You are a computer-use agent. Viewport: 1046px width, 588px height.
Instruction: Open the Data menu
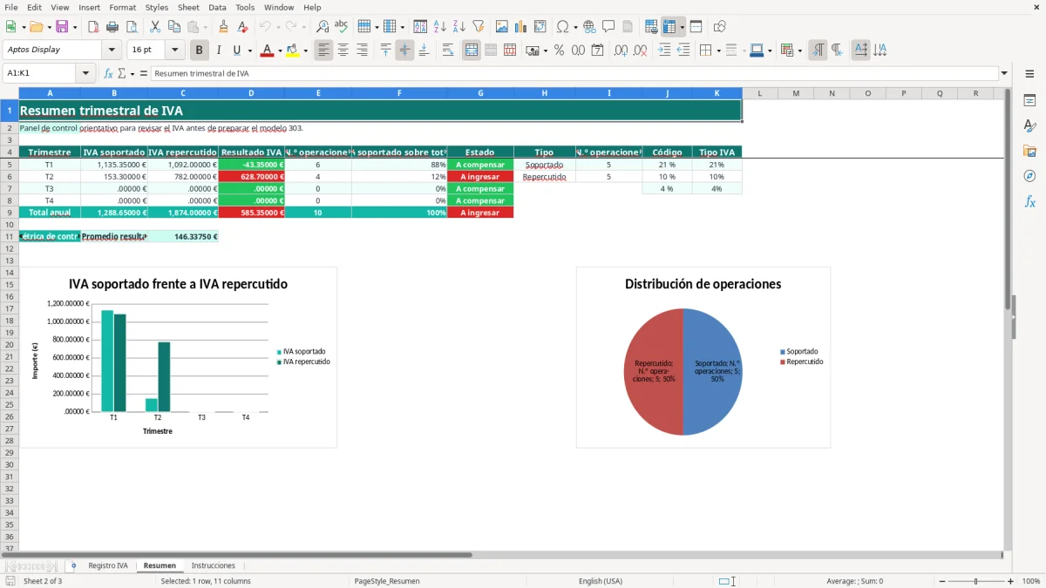[217, 7]
